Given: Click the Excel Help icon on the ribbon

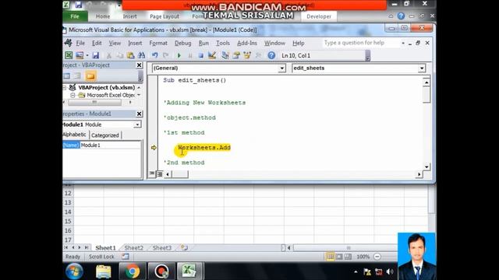Looking at the screenshot, I should coord(401,16).
